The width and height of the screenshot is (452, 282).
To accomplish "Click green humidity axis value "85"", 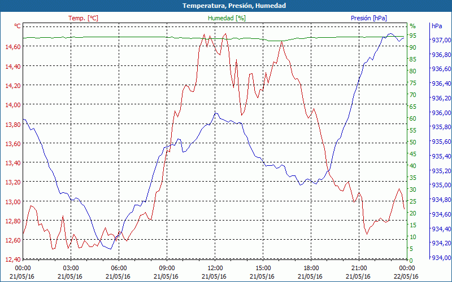I will pyautogui.click(x=413, y=60).
